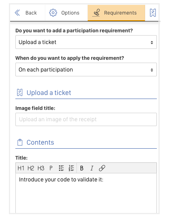171x219 pixels.
Task: Go back using the Back button
Action: coord(27,13)
